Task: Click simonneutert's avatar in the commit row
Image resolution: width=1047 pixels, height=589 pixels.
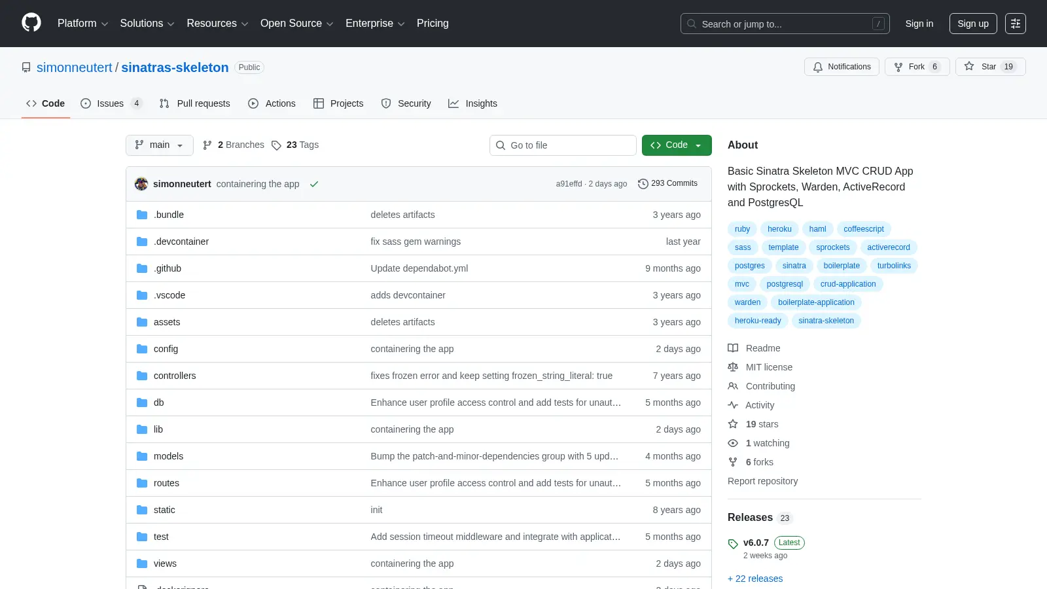Action: (x=141, y=184)
